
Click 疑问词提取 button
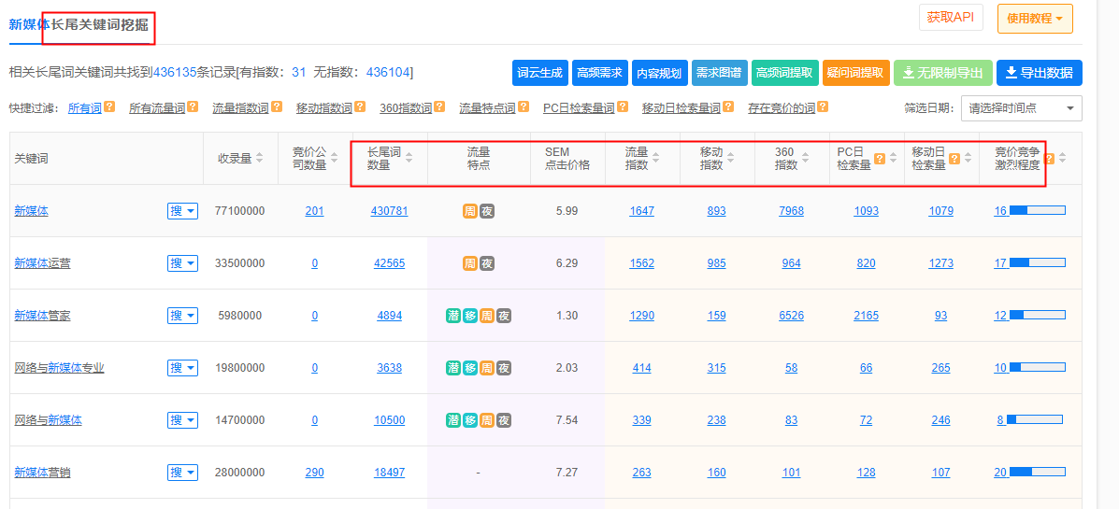coord(855,73)
